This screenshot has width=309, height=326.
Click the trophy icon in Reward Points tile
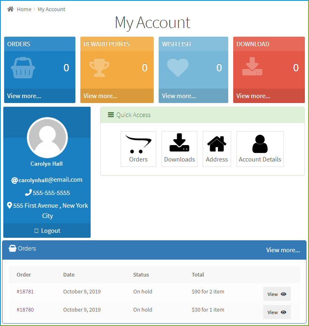(x=99, y=68)
